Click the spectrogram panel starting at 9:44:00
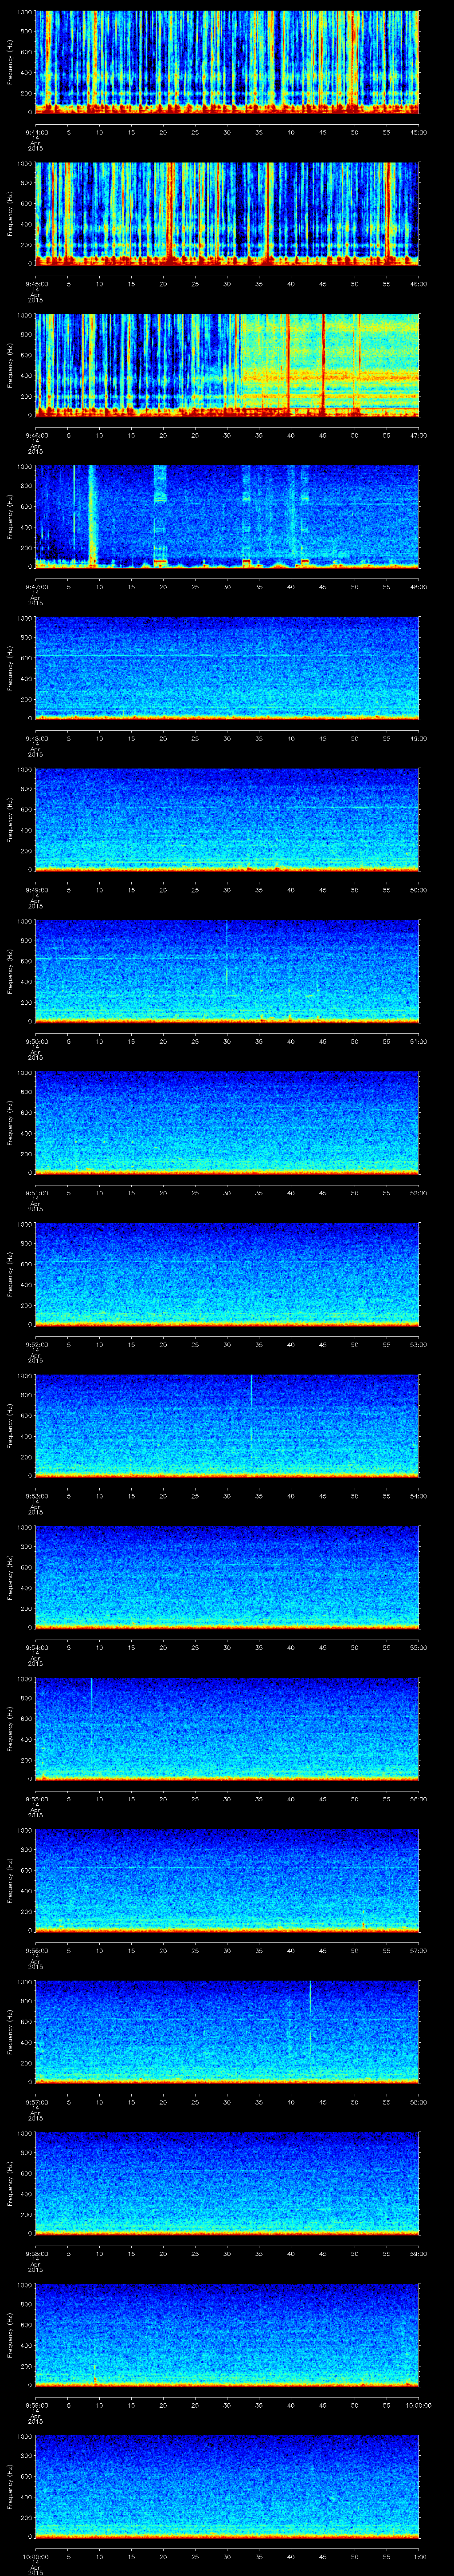The image size is (454, 2576). coord(227,63)
